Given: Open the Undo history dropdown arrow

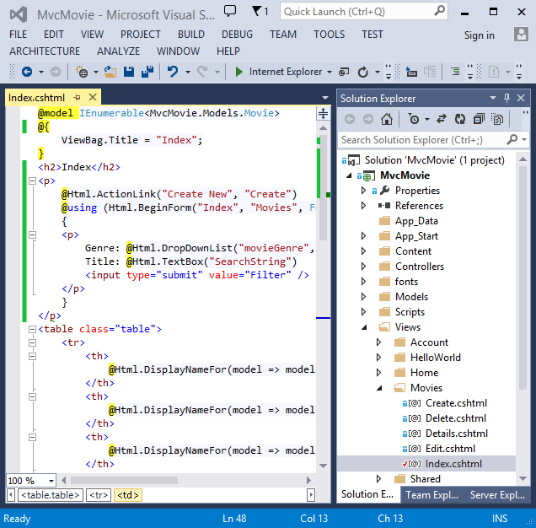Looking at the screenshot, I should [188, 72].
